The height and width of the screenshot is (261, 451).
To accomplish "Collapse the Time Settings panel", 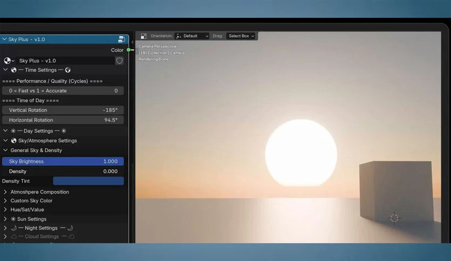I will [x=5, y=70].
